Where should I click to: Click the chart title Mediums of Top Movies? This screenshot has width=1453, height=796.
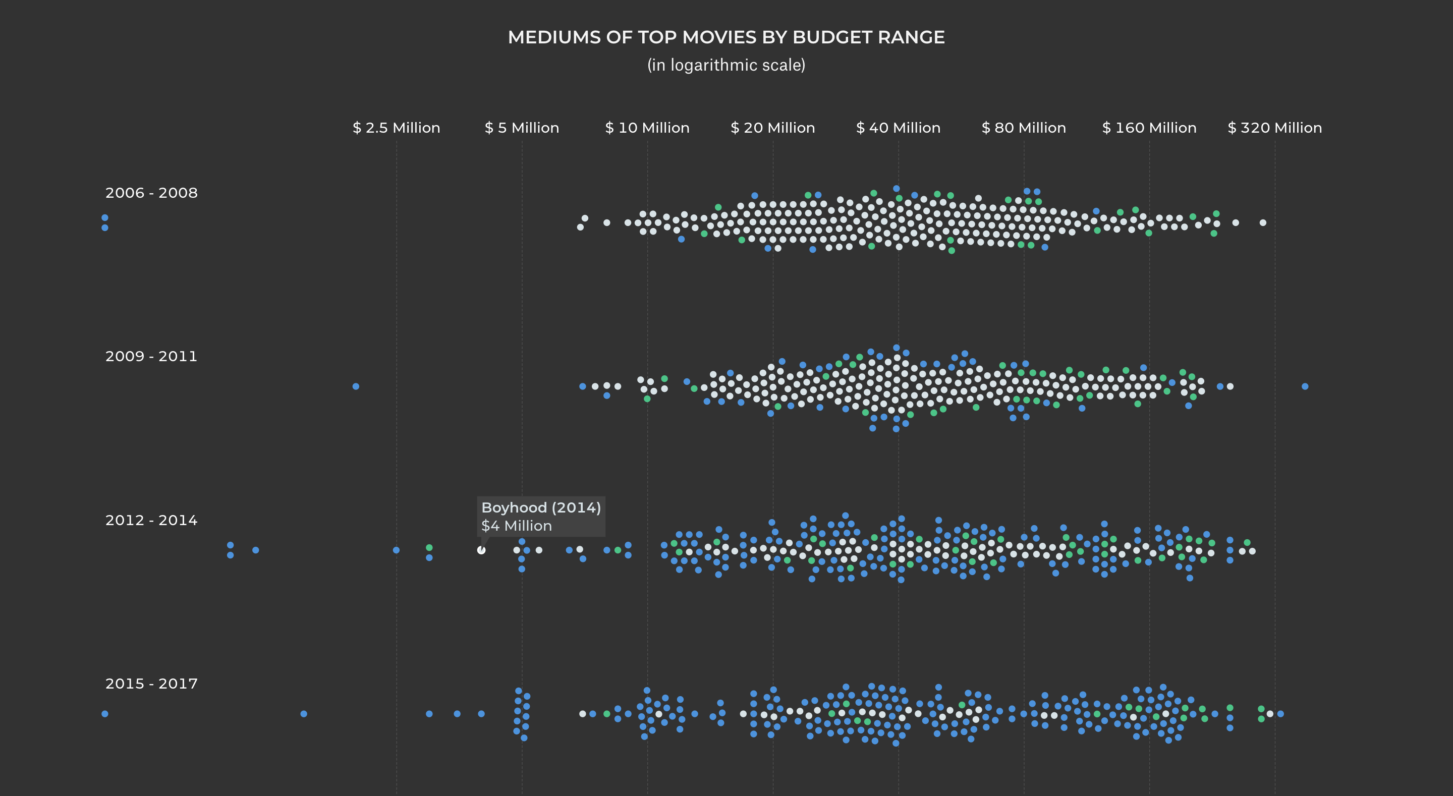[x=726, y=37]
